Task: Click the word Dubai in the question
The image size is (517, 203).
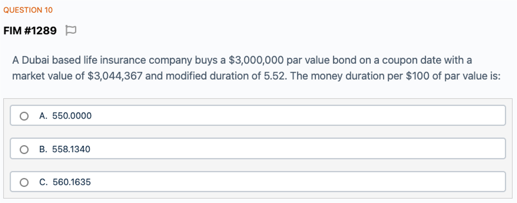Action: 35,60
